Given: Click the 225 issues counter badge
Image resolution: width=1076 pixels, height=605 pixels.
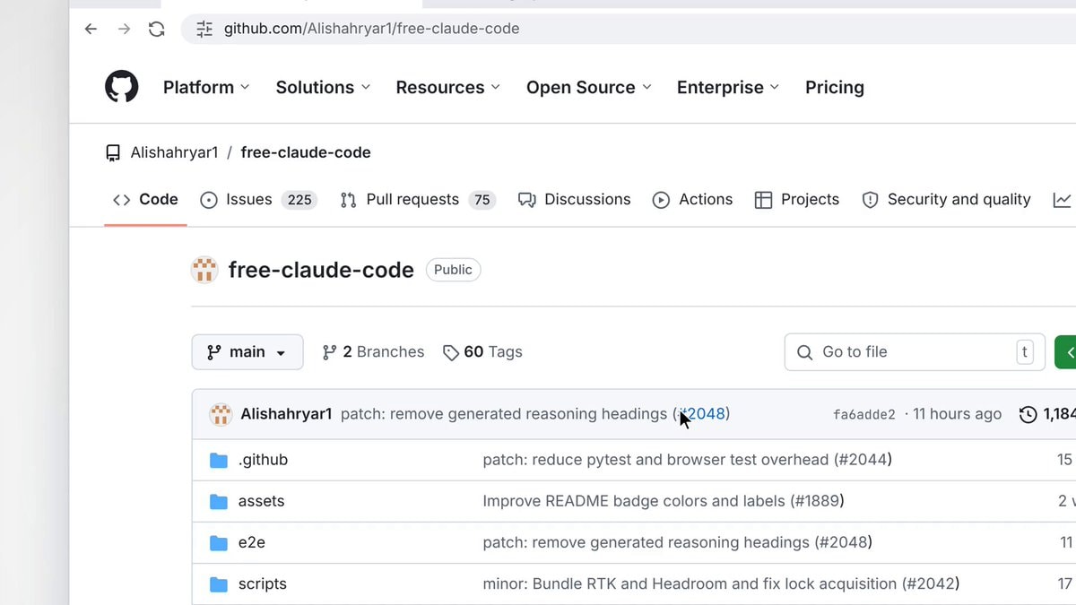Looking at the screenshot, I should (x=299, y=200).
